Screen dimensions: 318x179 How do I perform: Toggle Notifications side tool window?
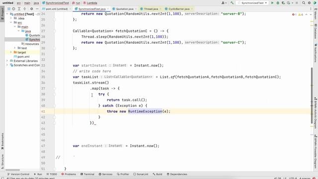[316, 53]
